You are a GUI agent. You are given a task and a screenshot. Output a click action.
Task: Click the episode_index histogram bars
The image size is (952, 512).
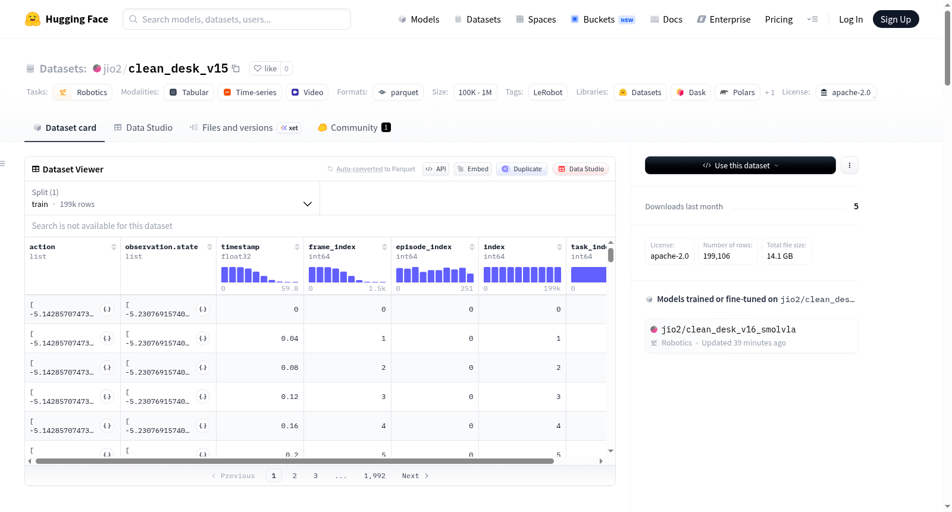coord(435,274)
